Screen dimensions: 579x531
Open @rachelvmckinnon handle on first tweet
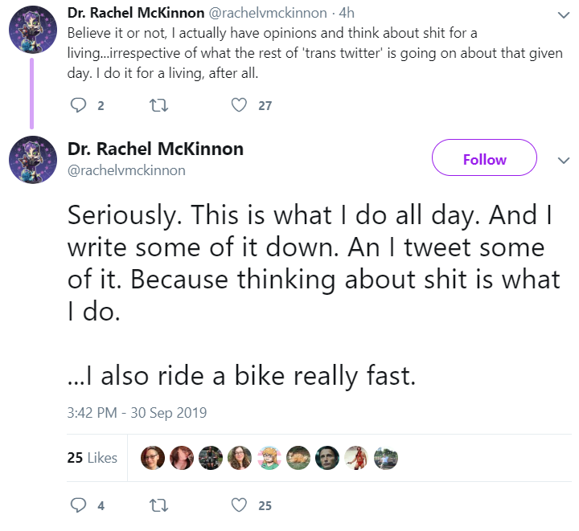(268, 14)
